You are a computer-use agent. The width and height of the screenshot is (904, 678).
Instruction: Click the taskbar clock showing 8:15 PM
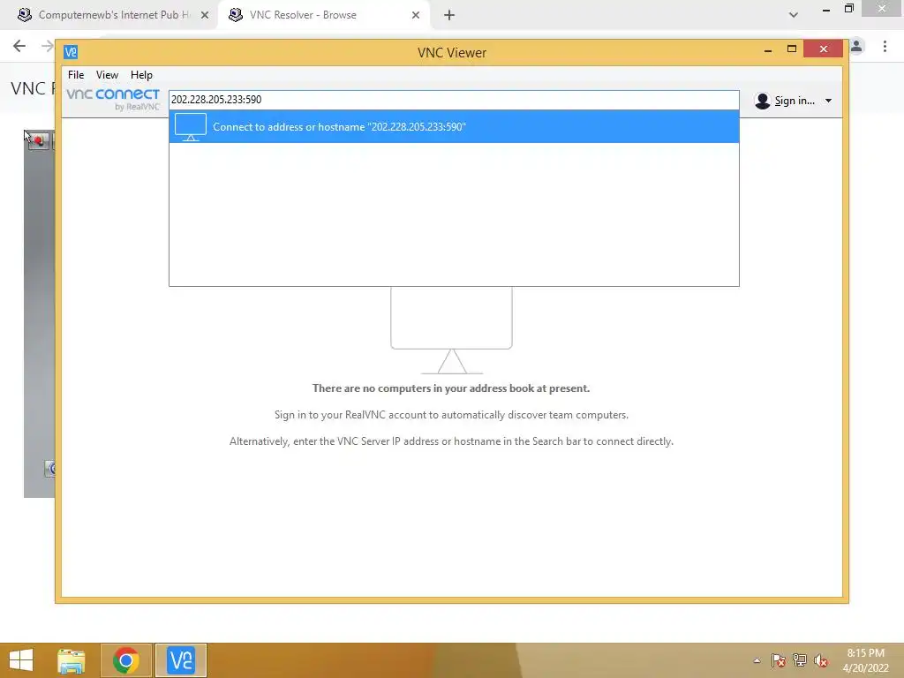point(865,660)
